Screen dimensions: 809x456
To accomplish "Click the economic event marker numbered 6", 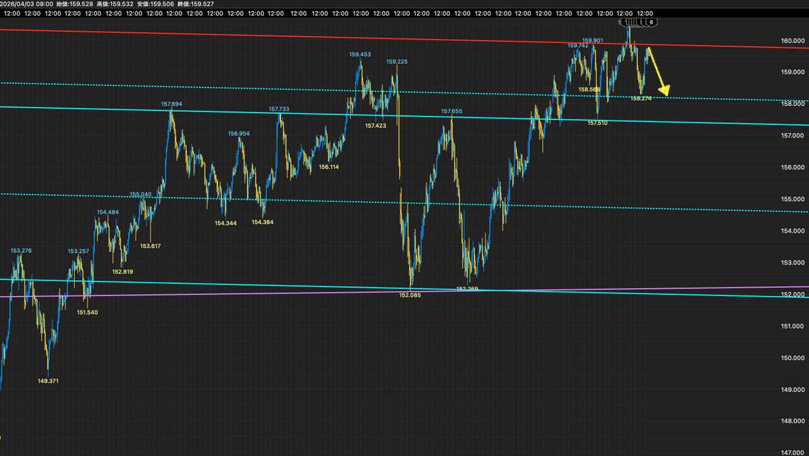I will coord(651,22).
